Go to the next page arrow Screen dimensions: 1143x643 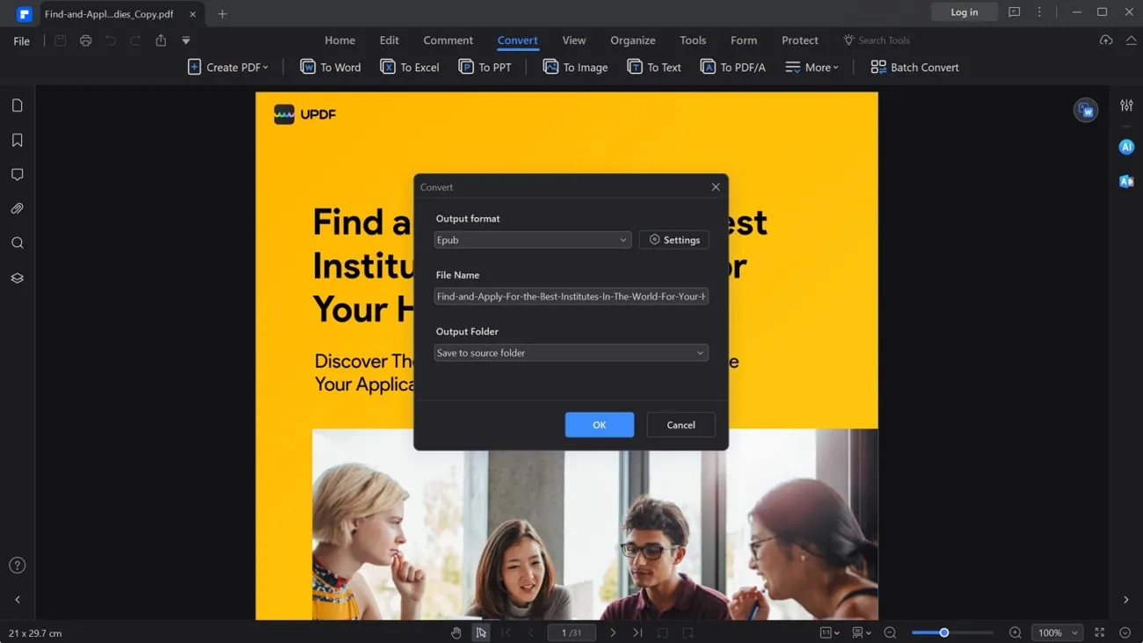coord(613,632)
